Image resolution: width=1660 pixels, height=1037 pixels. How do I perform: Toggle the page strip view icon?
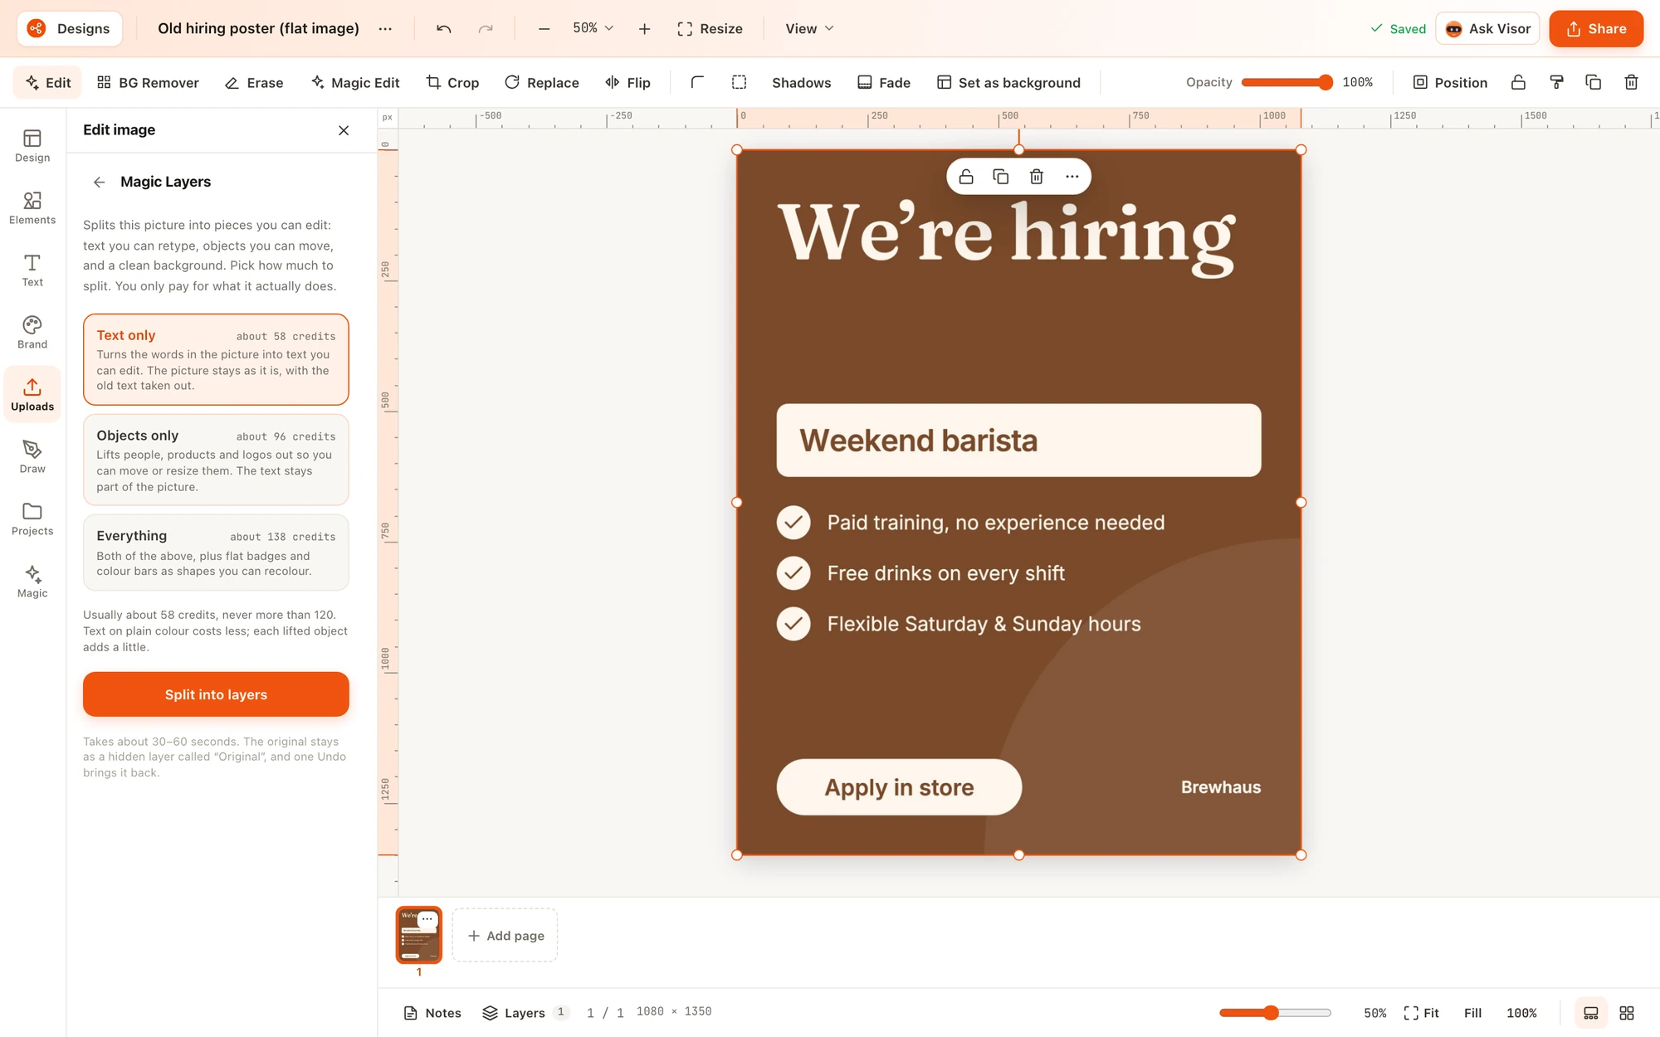pos(1591,1013)
